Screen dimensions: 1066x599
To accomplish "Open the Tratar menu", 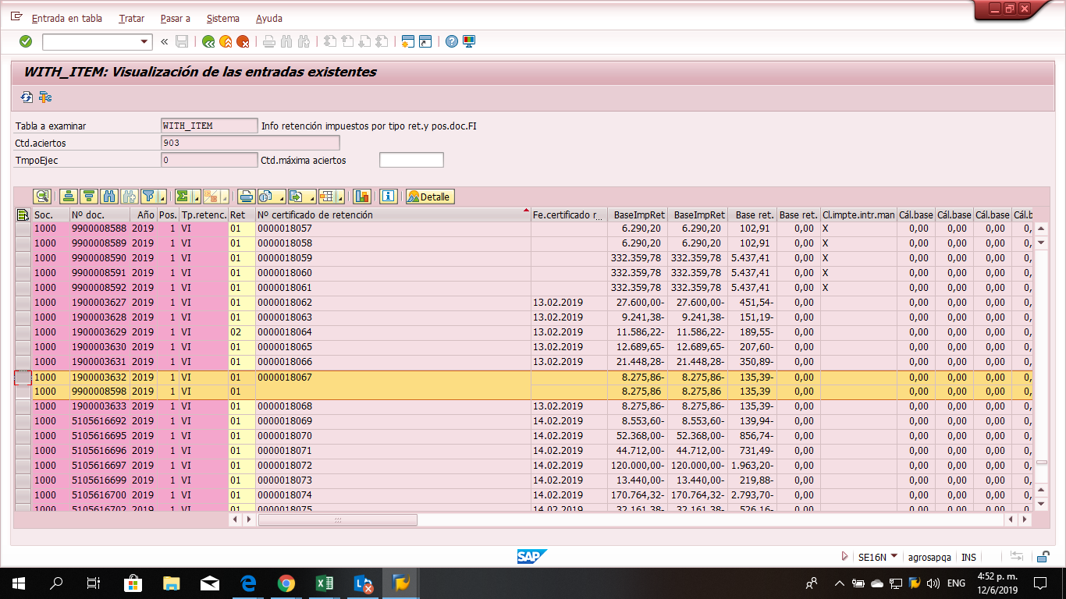I will (132, 18).
